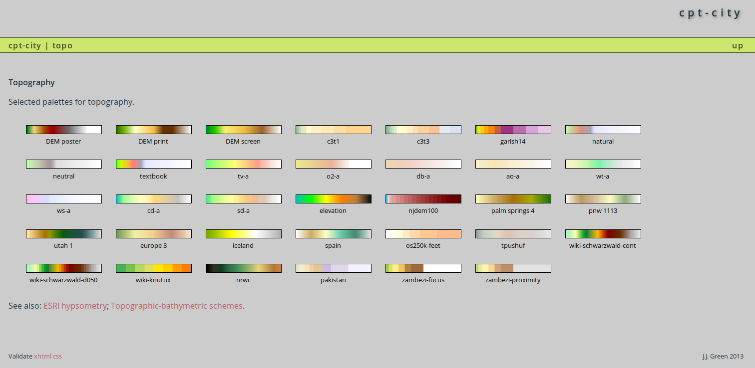Viewport: 755px width, 368px height.
Task: Click the palm springs 4 gradient
Action: 513,199
